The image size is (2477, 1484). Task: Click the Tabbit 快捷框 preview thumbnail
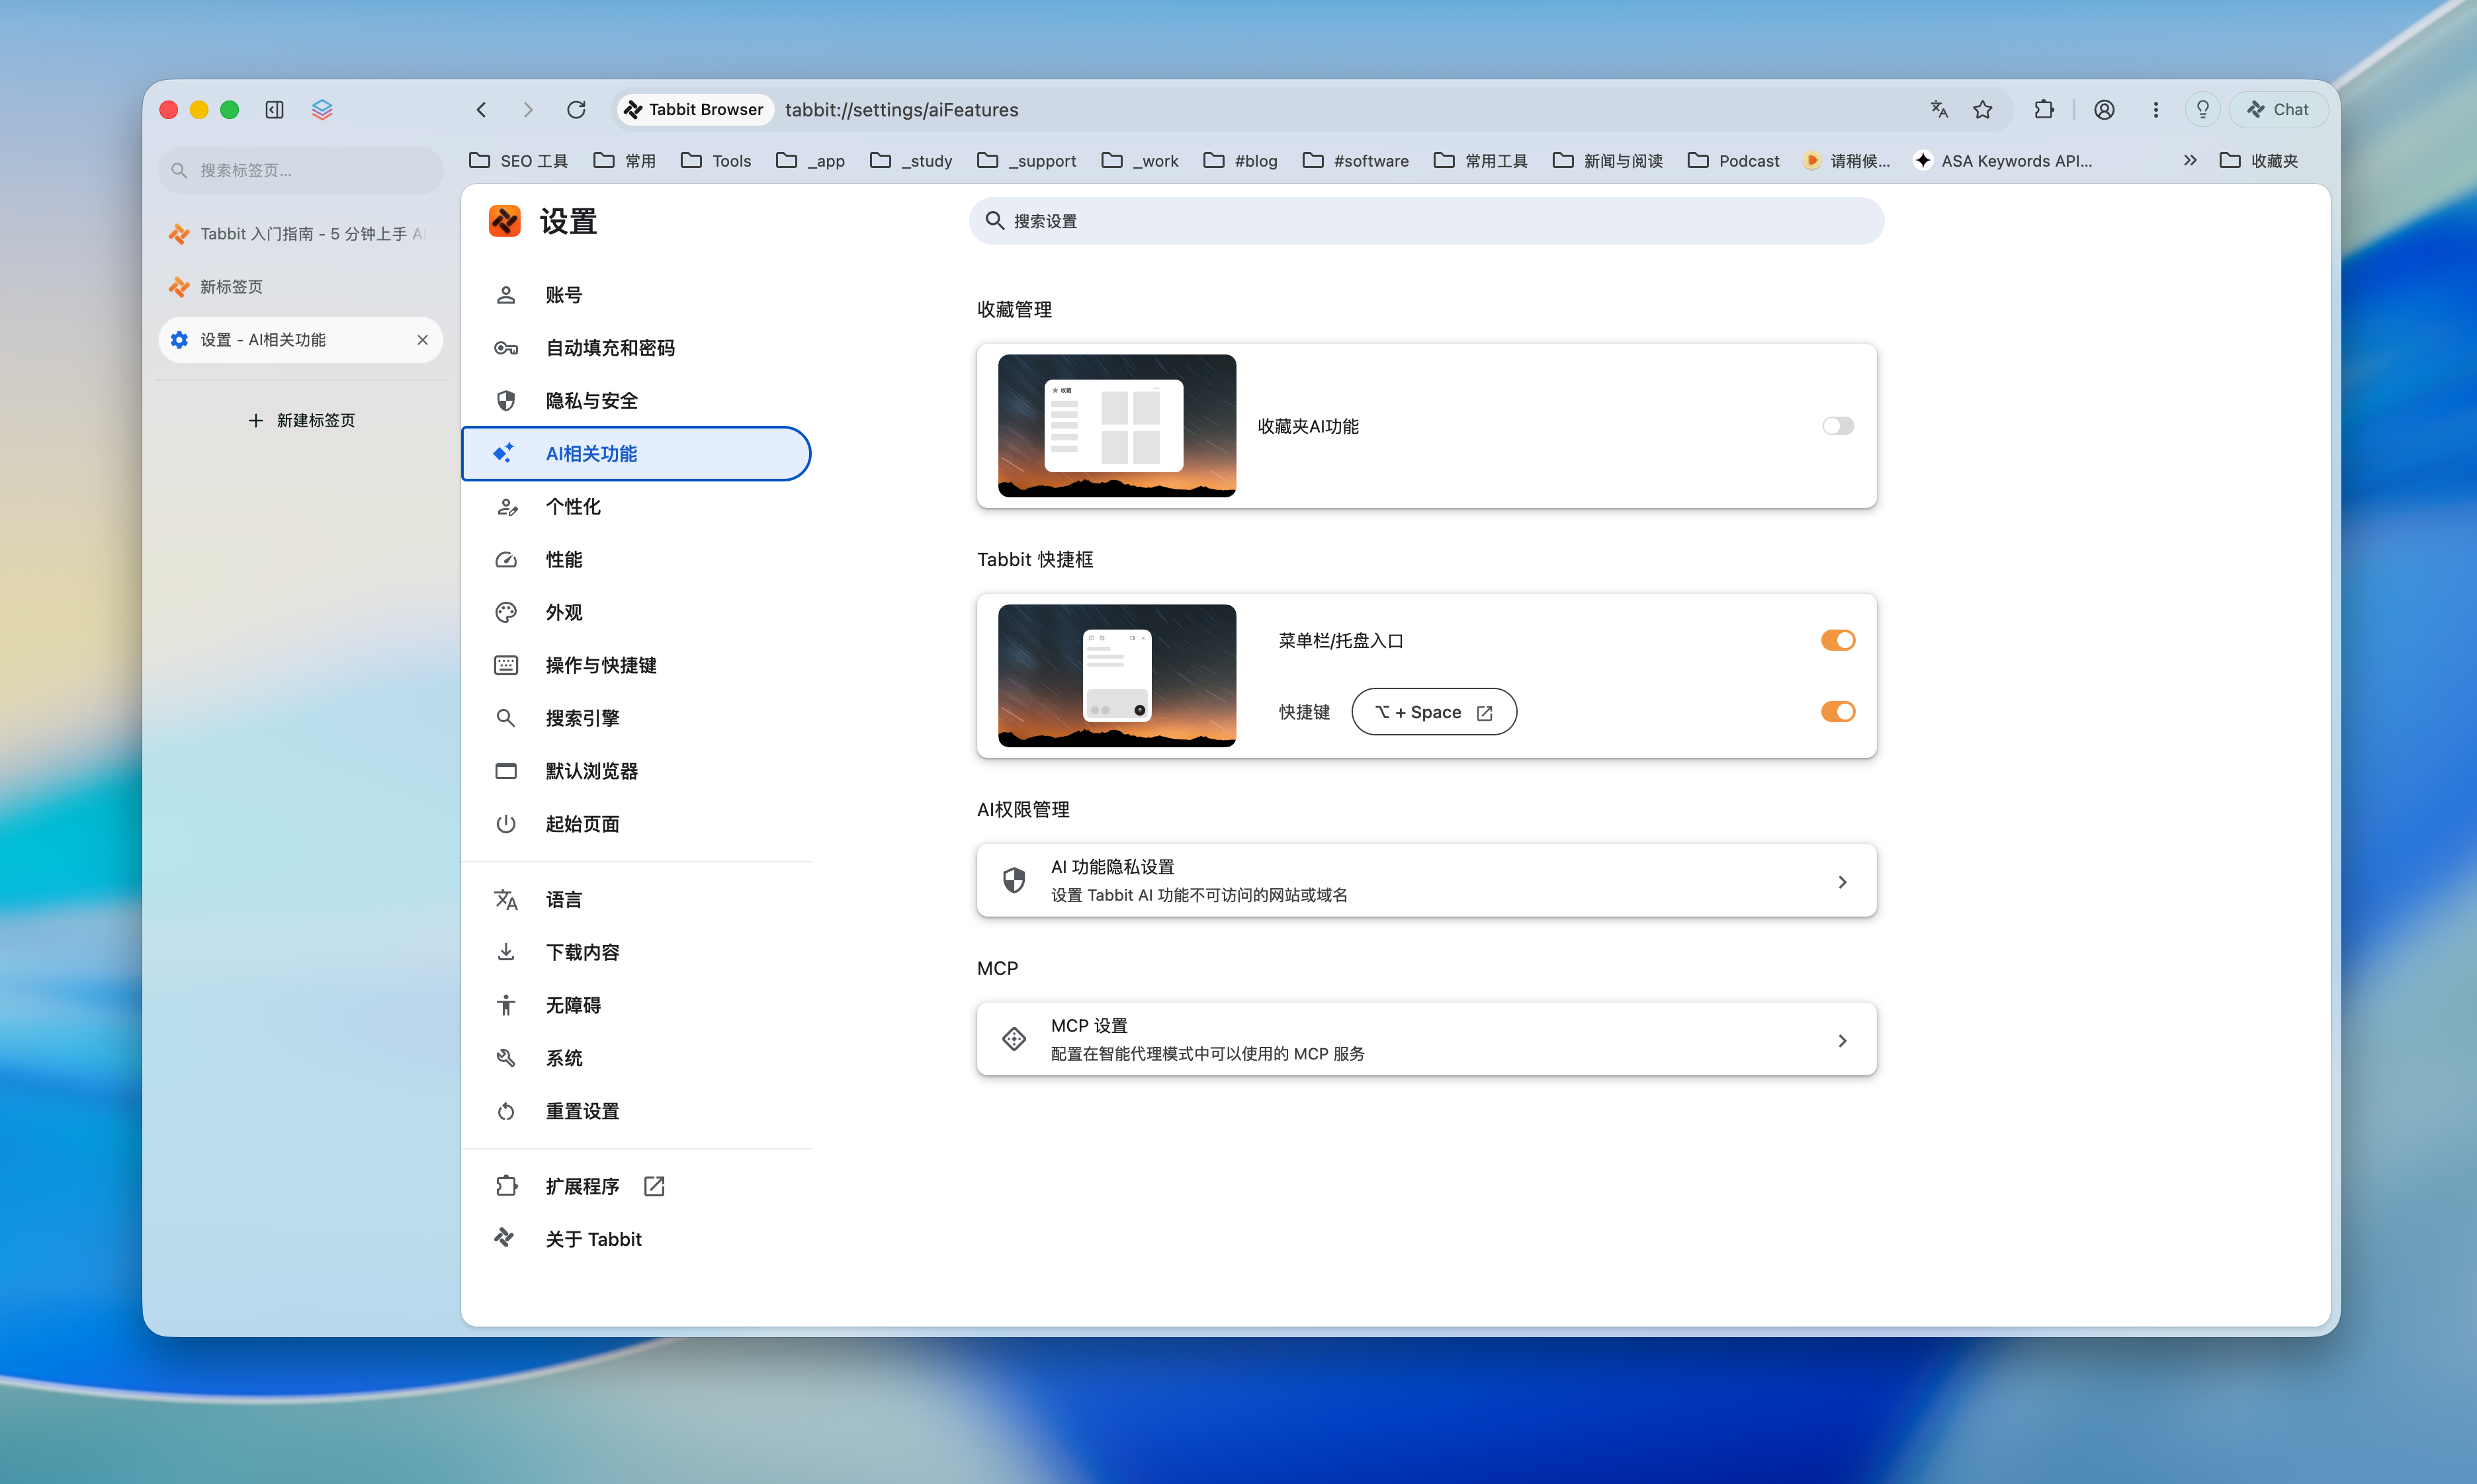1117,676
